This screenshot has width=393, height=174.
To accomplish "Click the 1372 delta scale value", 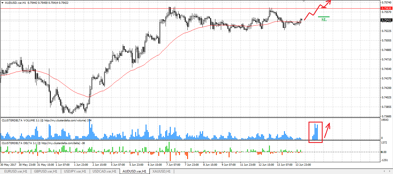I will 384,143.
